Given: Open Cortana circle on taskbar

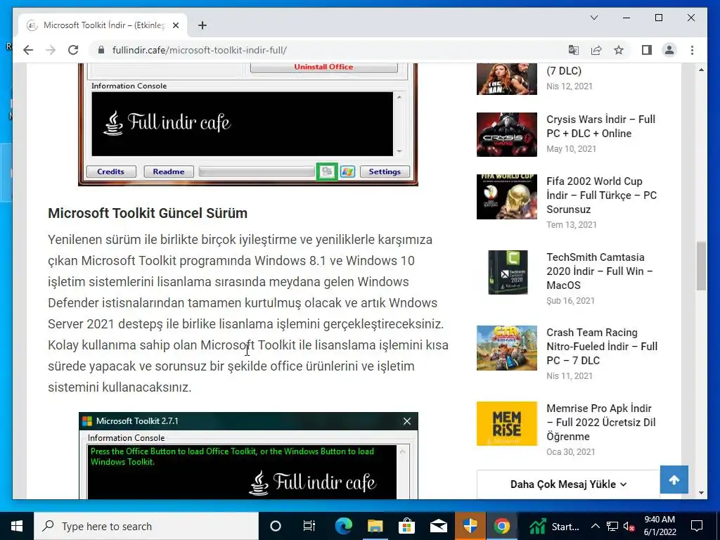Looking at the screenshot, I should point(276,526).
